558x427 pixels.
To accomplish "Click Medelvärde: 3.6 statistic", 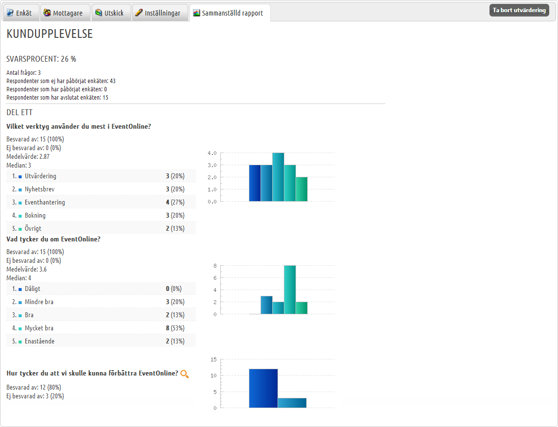I will 26,269.
